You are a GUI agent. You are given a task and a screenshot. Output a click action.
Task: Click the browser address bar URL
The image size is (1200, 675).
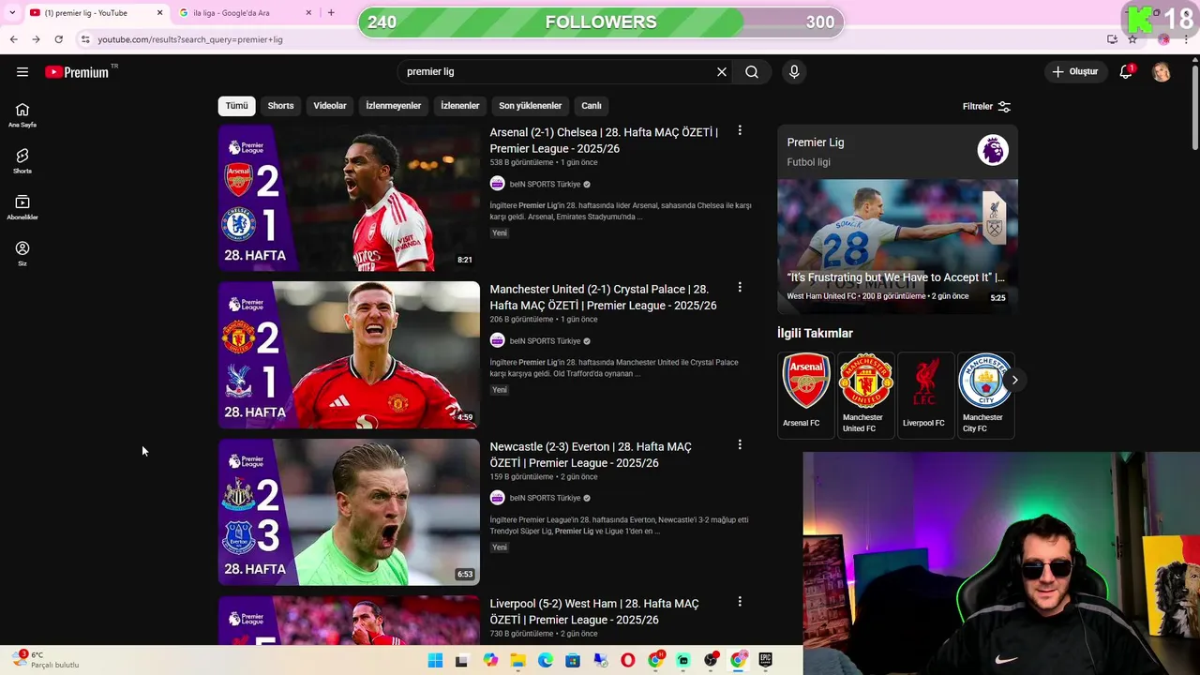click(190, 39)
